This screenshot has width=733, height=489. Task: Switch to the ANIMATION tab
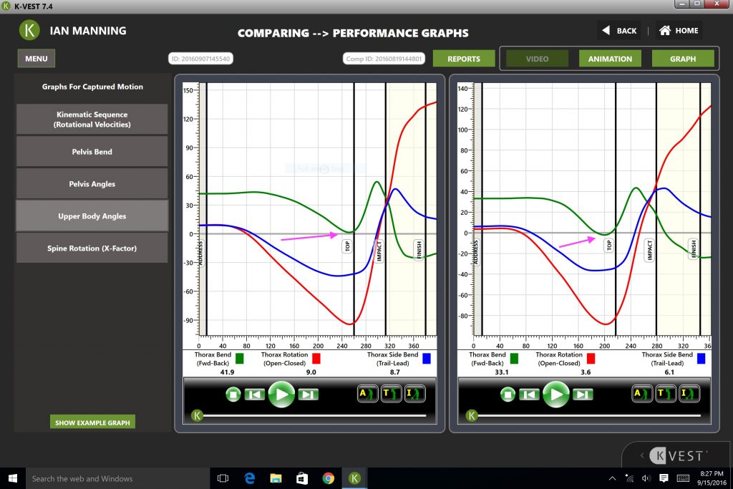[x=610, y=59]
